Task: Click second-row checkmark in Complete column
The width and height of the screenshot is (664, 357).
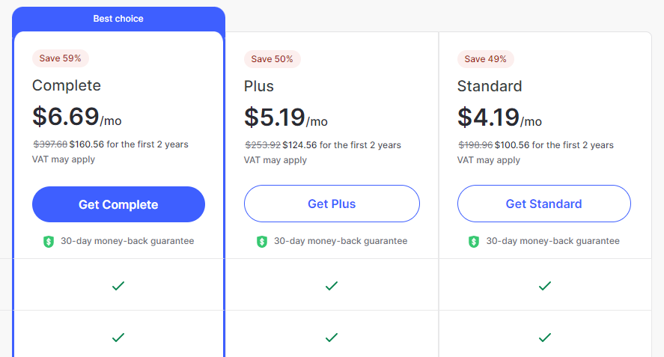Action: (118, 338)
